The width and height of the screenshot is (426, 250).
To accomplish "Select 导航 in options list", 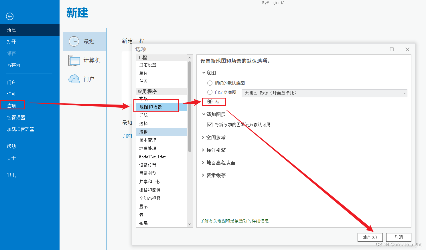I will [x=161, y=115].
